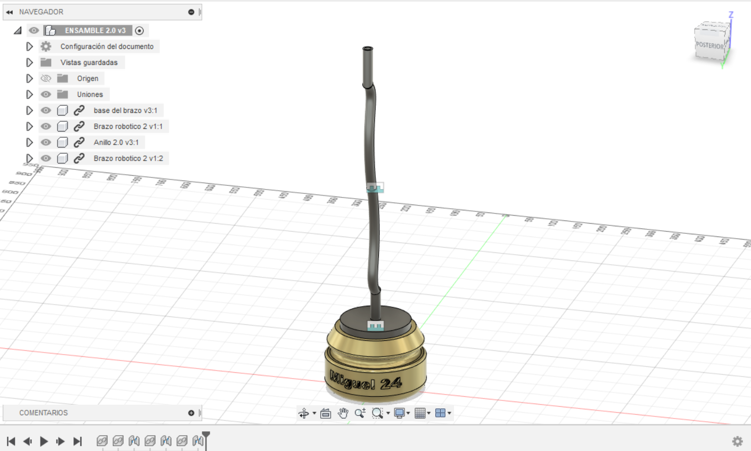The width and height of the screenshot is (751, 451).
Task: Click the timeline settings gear
Action: (737, 441)
